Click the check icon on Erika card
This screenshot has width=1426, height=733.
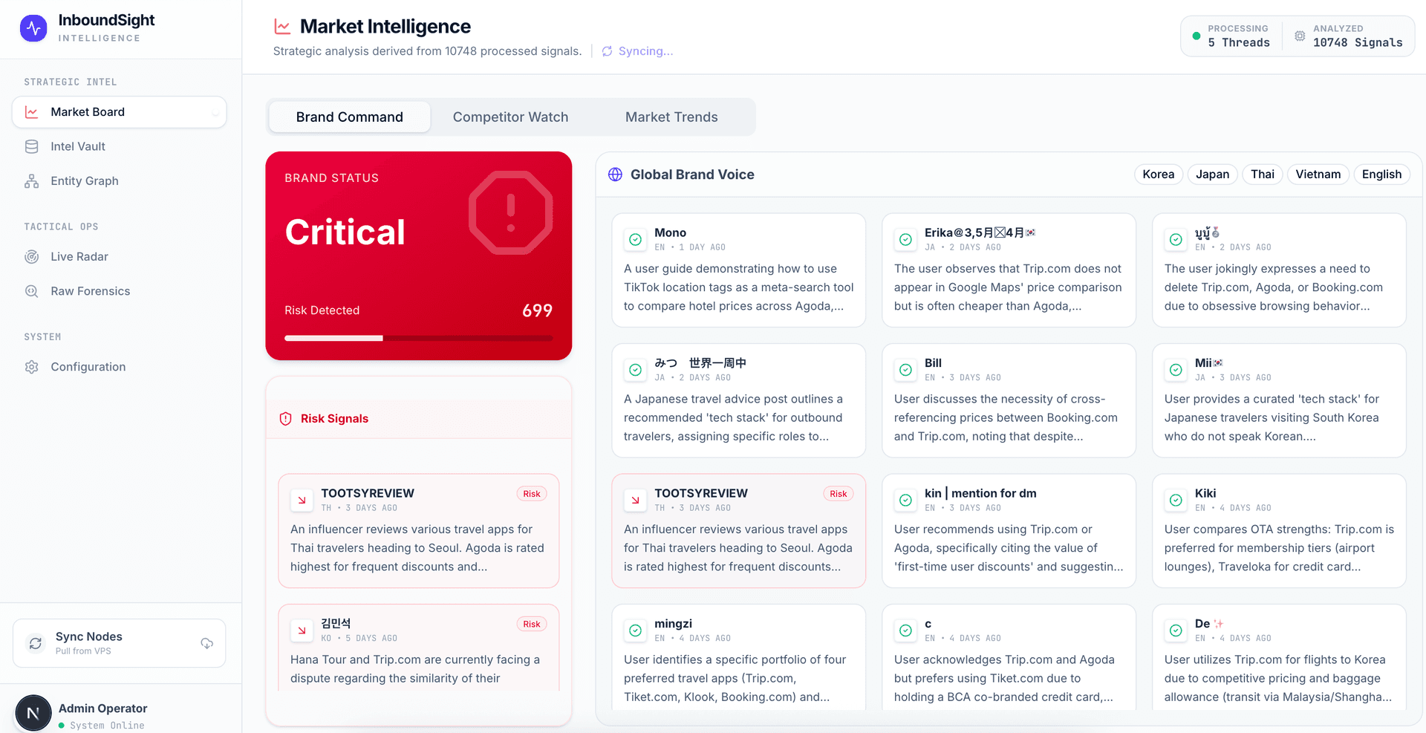(905, 239)
